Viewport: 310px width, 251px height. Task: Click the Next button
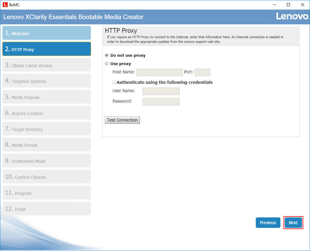coord(293,223)
